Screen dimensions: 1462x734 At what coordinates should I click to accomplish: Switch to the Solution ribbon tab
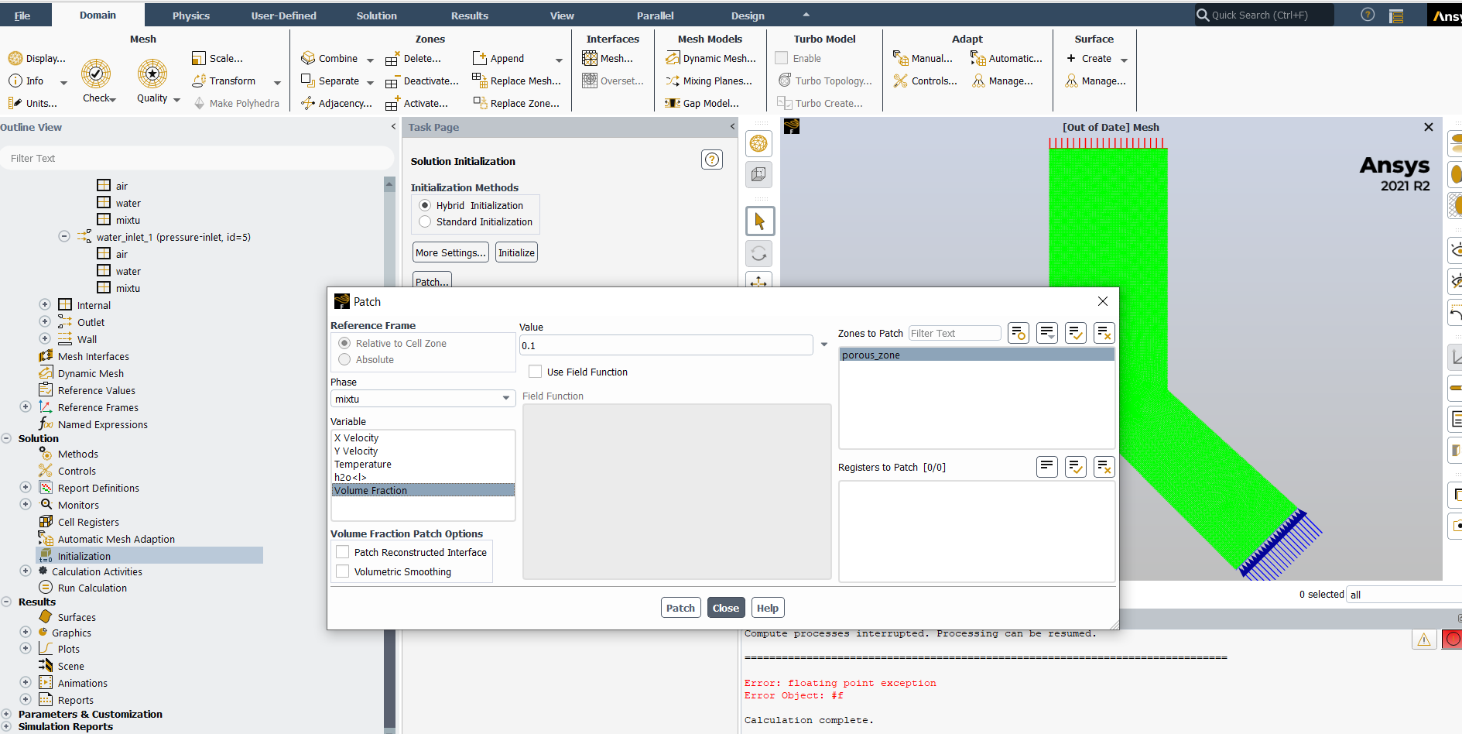(x=376, y=15)
